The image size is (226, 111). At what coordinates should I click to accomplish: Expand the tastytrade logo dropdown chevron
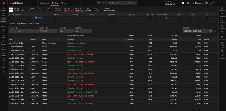(34, 3)
